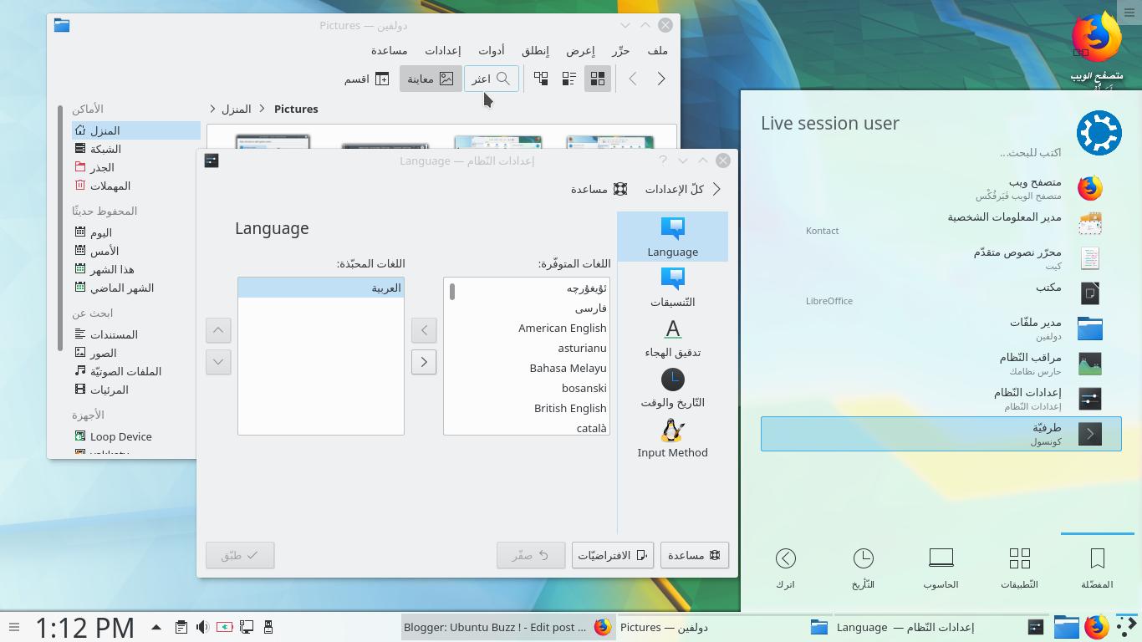Viewport: 1142px width, 642px height.
Task: Toggle the preview (معاينة) button in Dolphin
Action: pyautogui.click(x=431, y=78)
